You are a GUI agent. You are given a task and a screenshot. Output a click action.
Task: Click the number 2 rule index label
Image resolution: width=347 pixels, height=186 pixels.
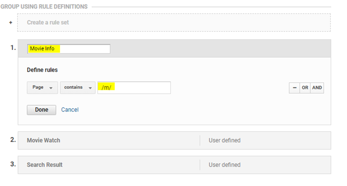pyautogui.click(x=13, y=140)
